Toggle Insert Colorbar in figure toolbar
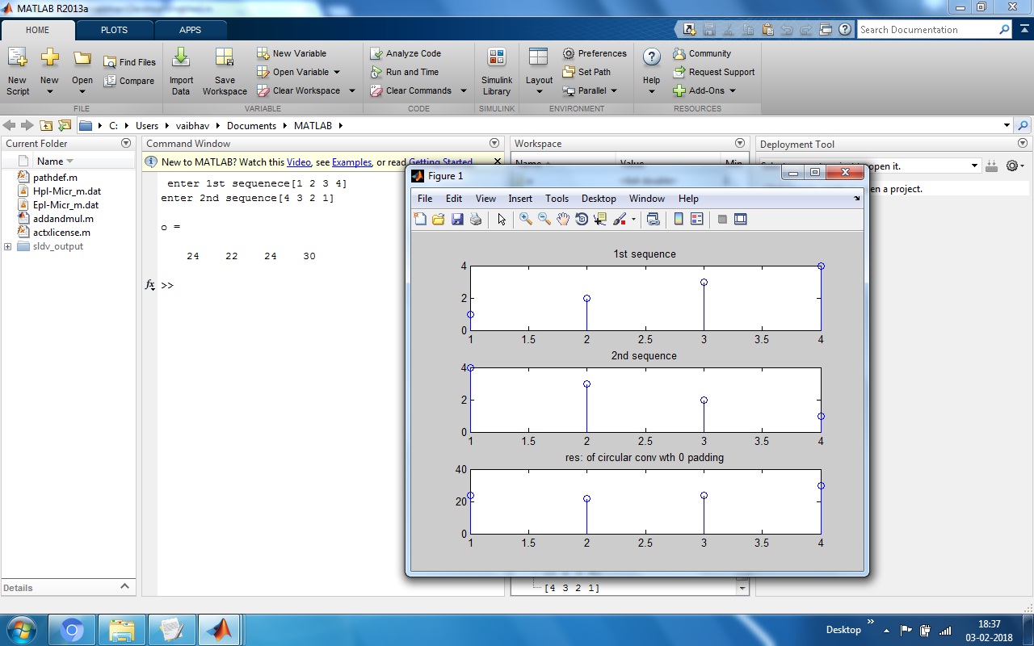 pos(679,219)
